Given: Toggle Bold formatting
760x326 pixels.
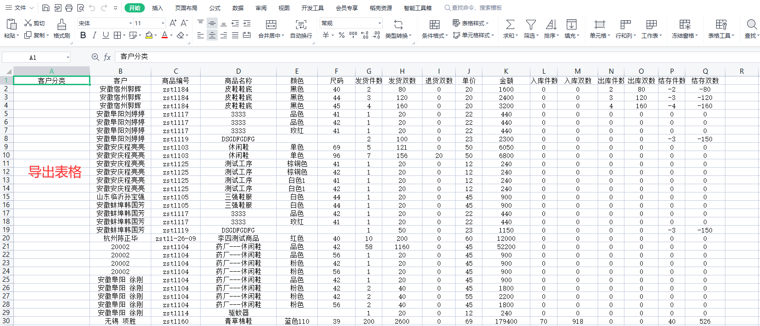Looking at the screenshot, I should coord(83,35).
